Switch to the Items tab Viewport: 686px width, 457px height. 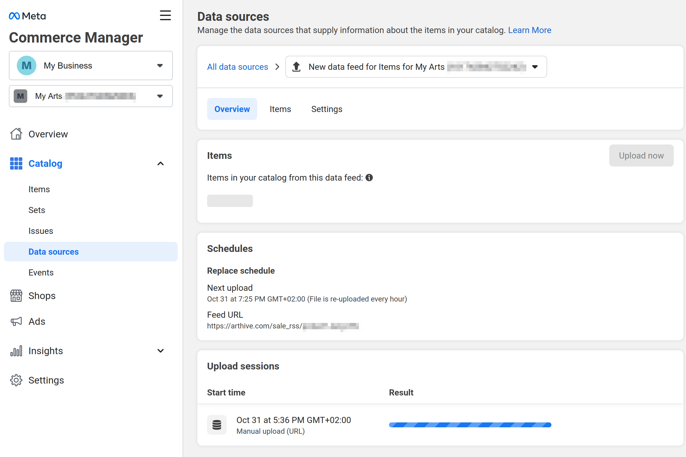pos(280,109)
